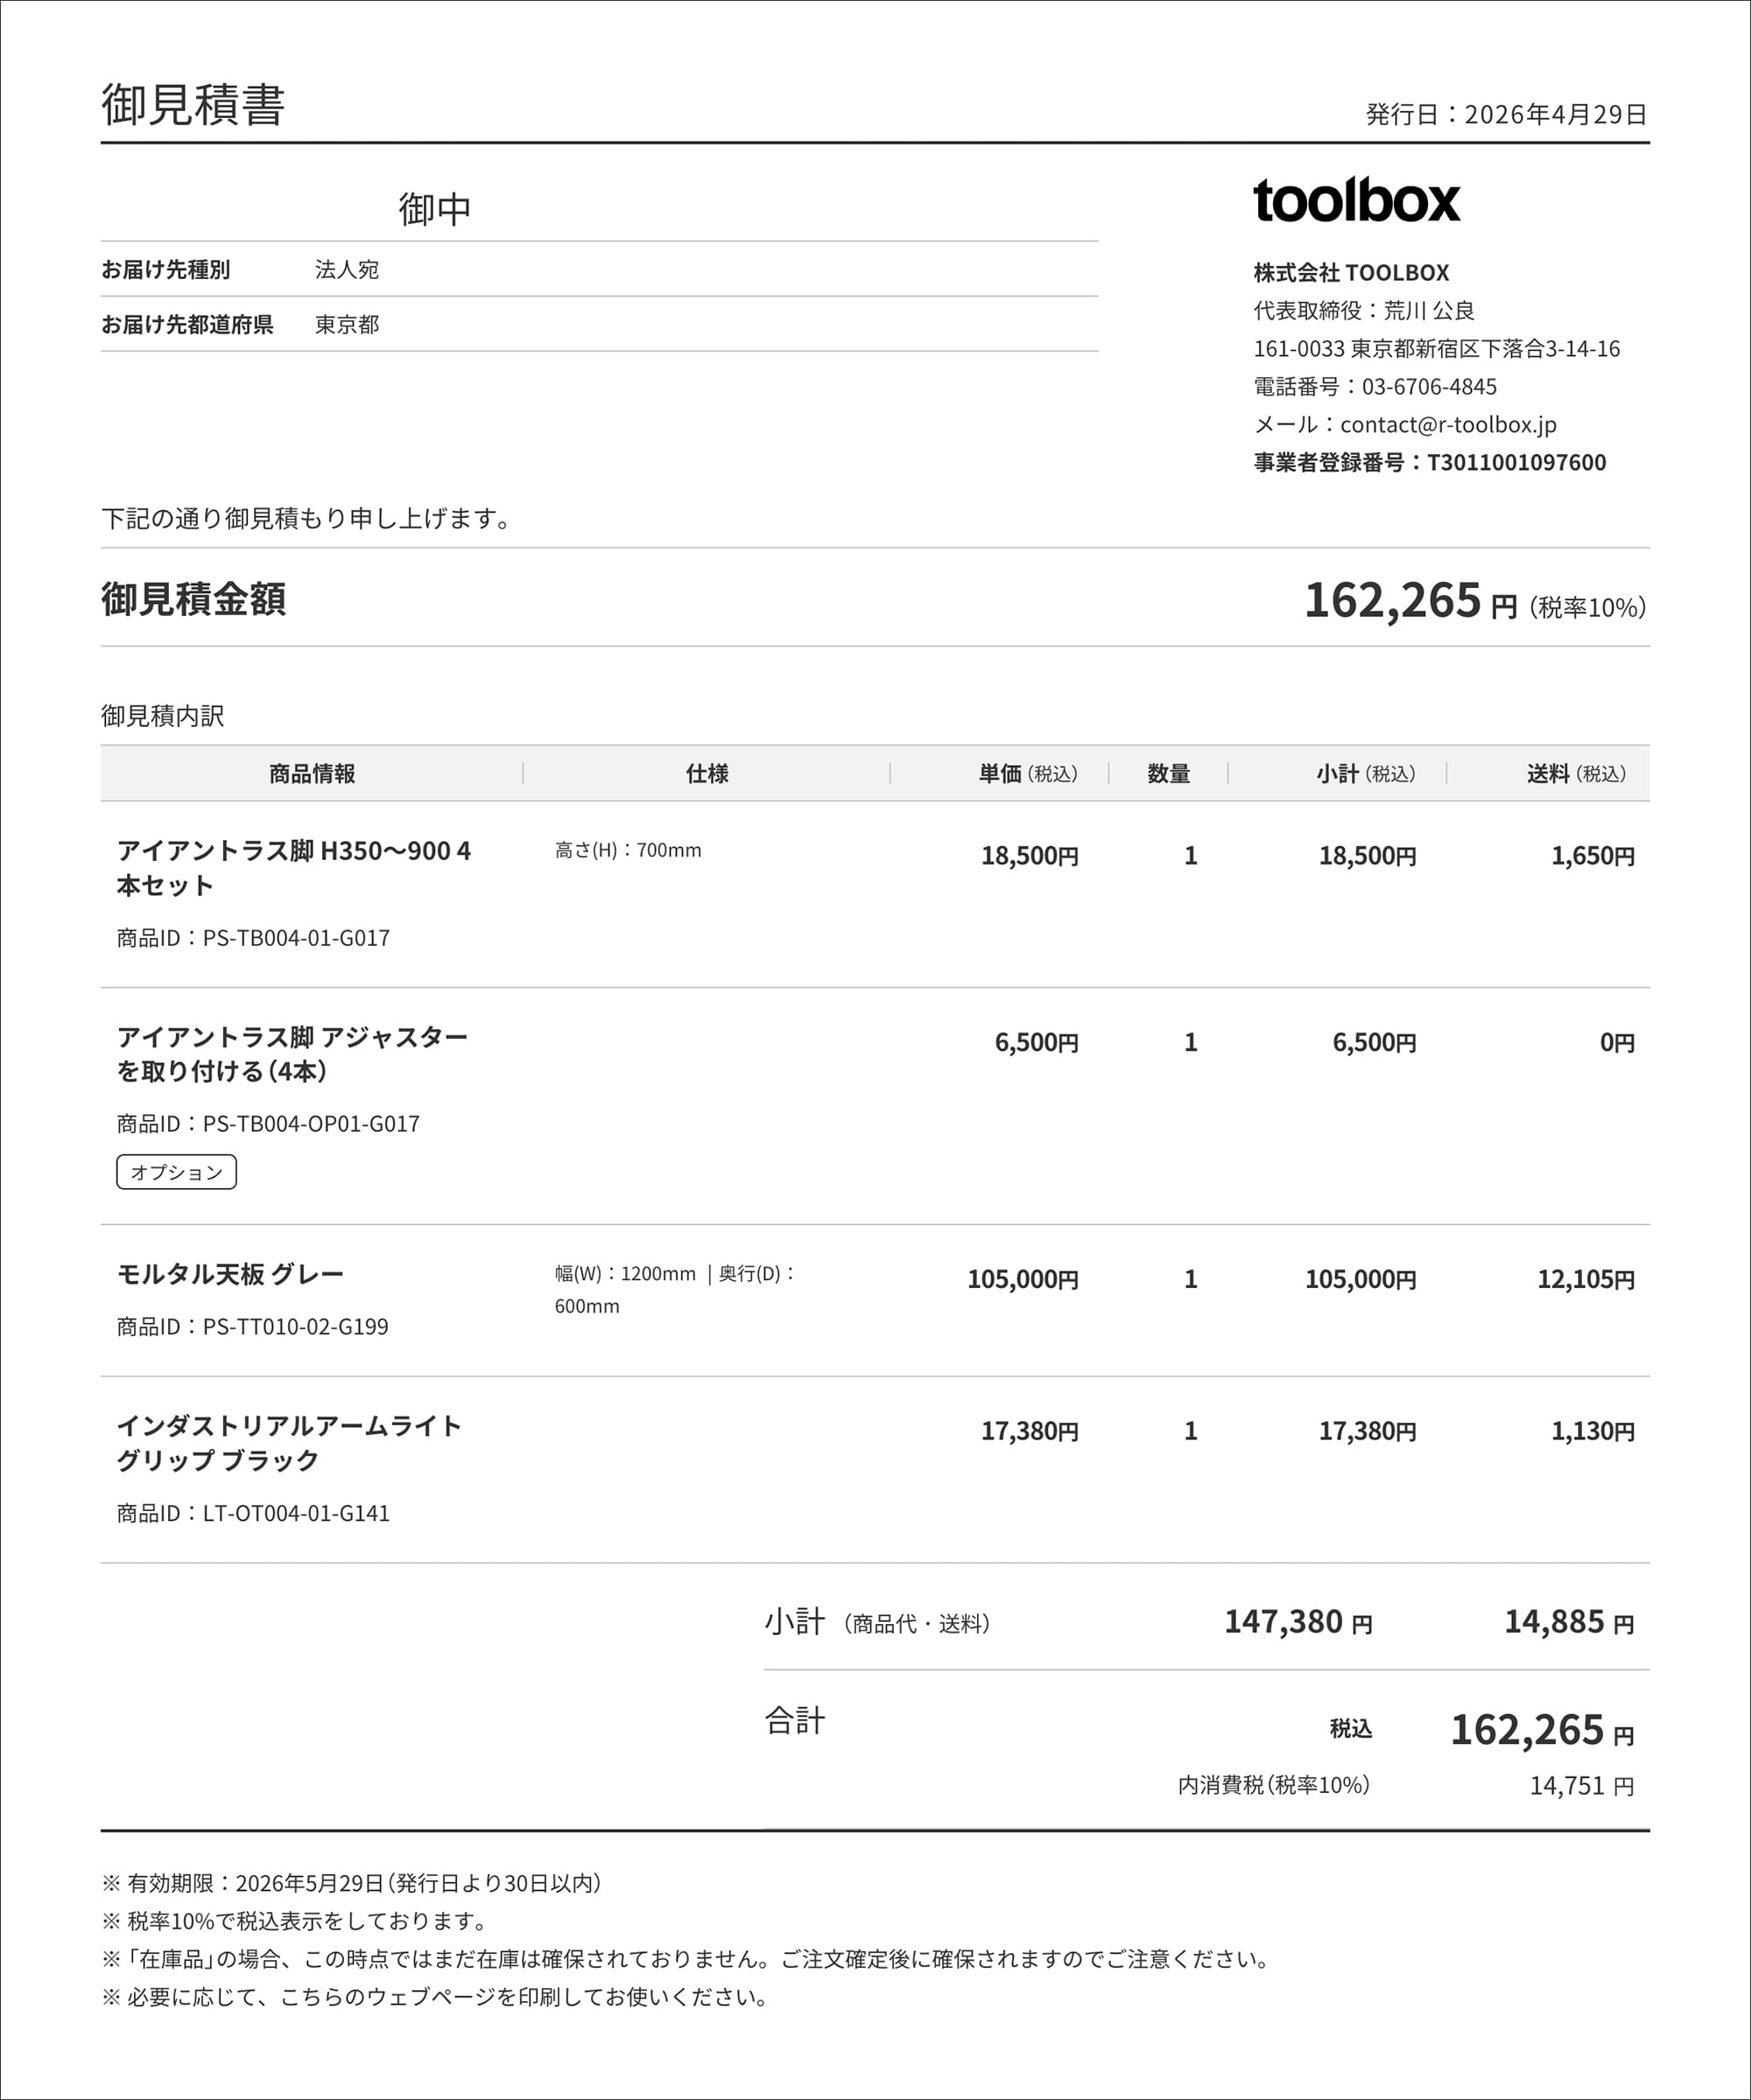This screenshot has width=1751, height=2100.
Task: Click the 数量 column header
Action: 1168,773
